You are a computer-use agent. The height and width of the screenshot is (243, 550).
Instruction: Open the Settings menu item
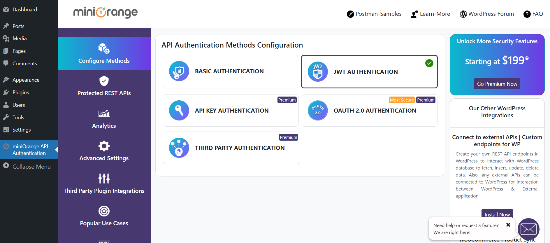pos(29,130)
